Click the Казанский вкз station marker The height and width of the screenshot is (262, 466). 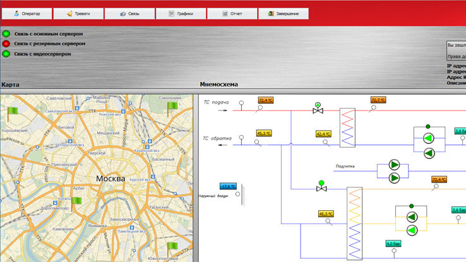[147, 146]
